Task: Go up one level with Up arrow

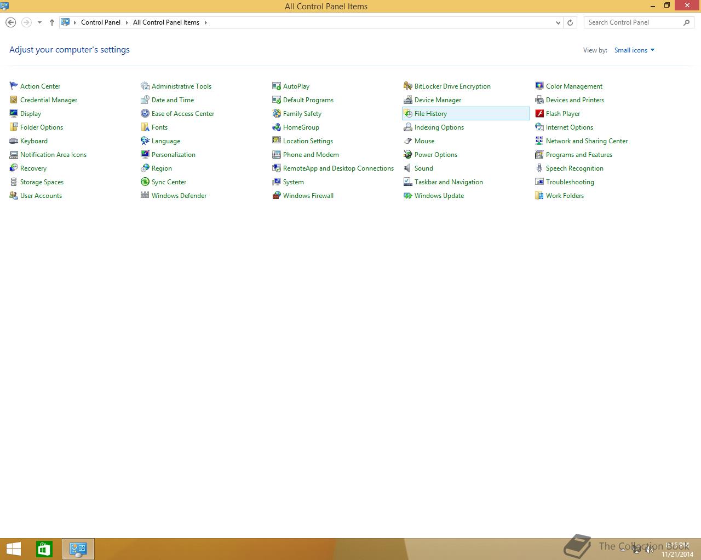Action: 52,22
